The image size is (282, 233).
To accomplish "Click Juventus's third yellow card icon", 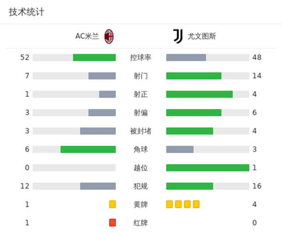I will coord(187,204).
